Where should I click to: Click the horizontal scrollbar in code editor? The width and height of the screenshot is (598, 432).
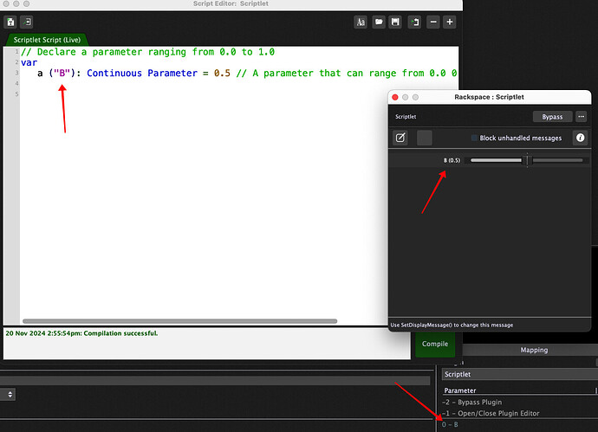(x=179, y=321)
